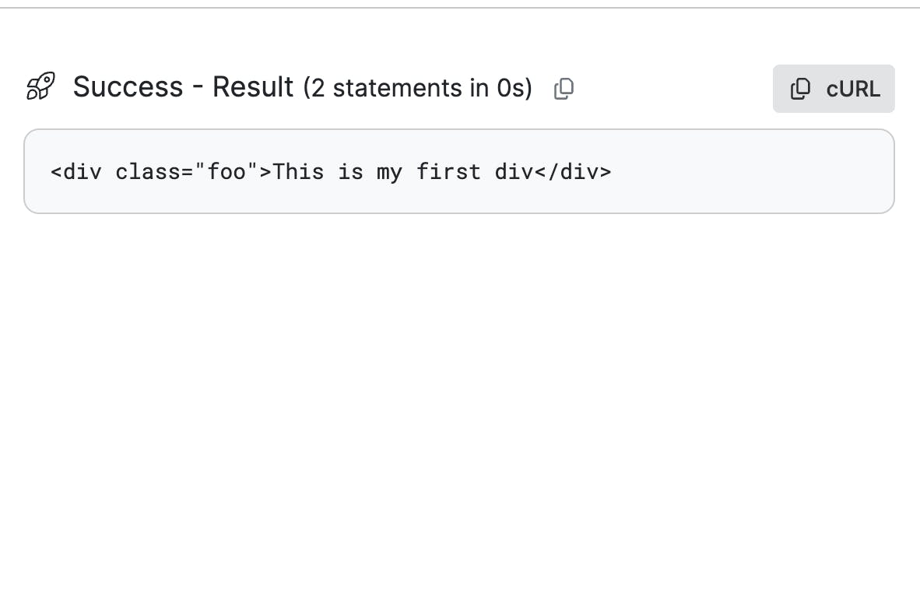Click the closing </div> tag
This screenshot has width=920, height=615.
[x=573, y=172]
